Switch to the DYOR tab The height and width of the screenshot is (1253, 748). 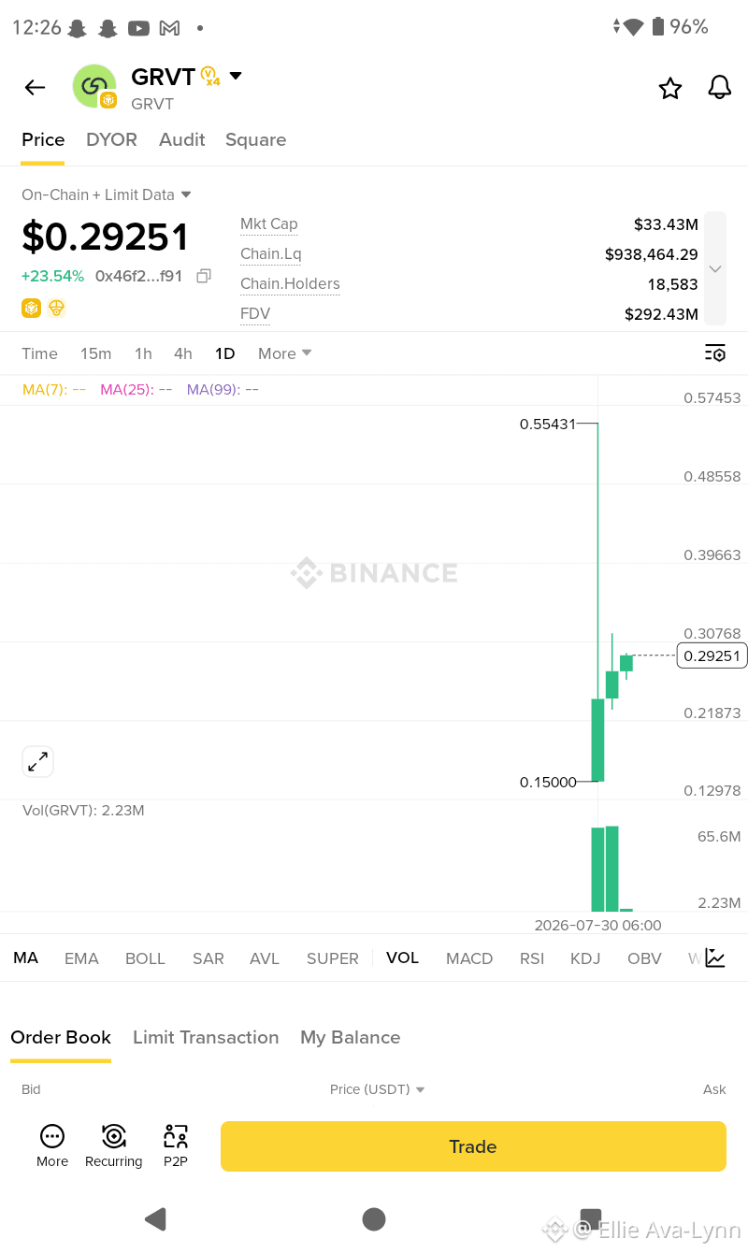coord(111,140)
